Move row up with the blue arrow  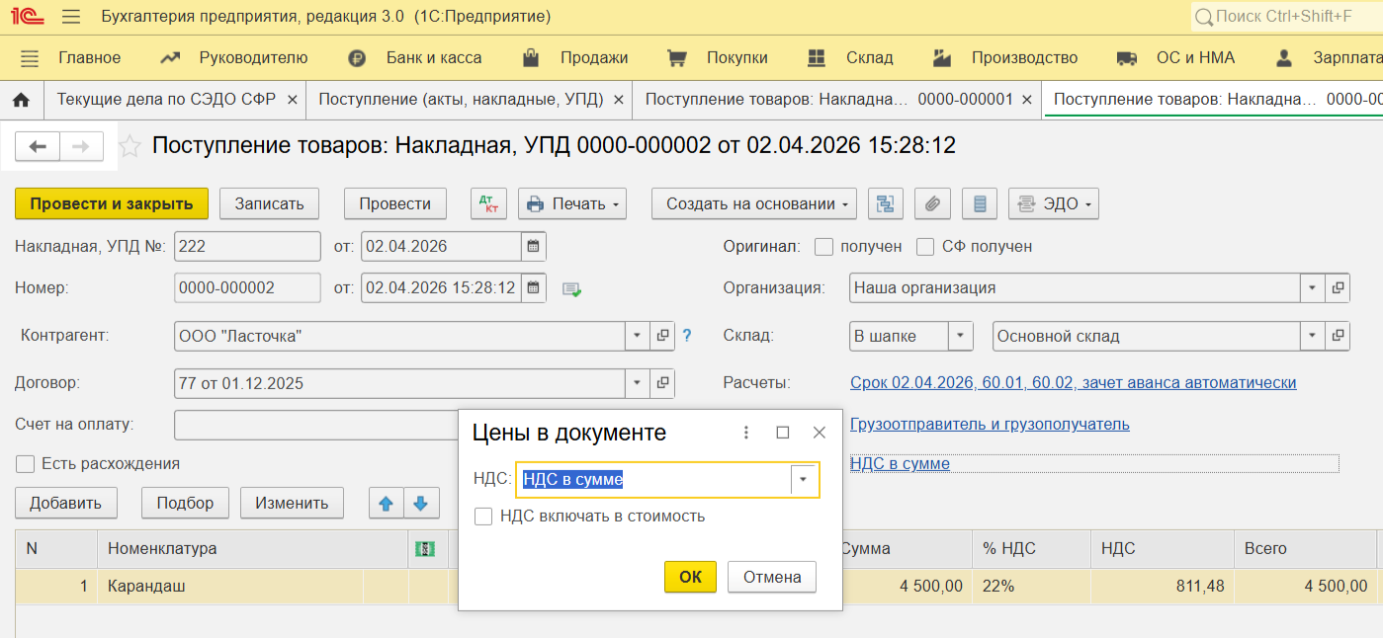click(387, 503)
